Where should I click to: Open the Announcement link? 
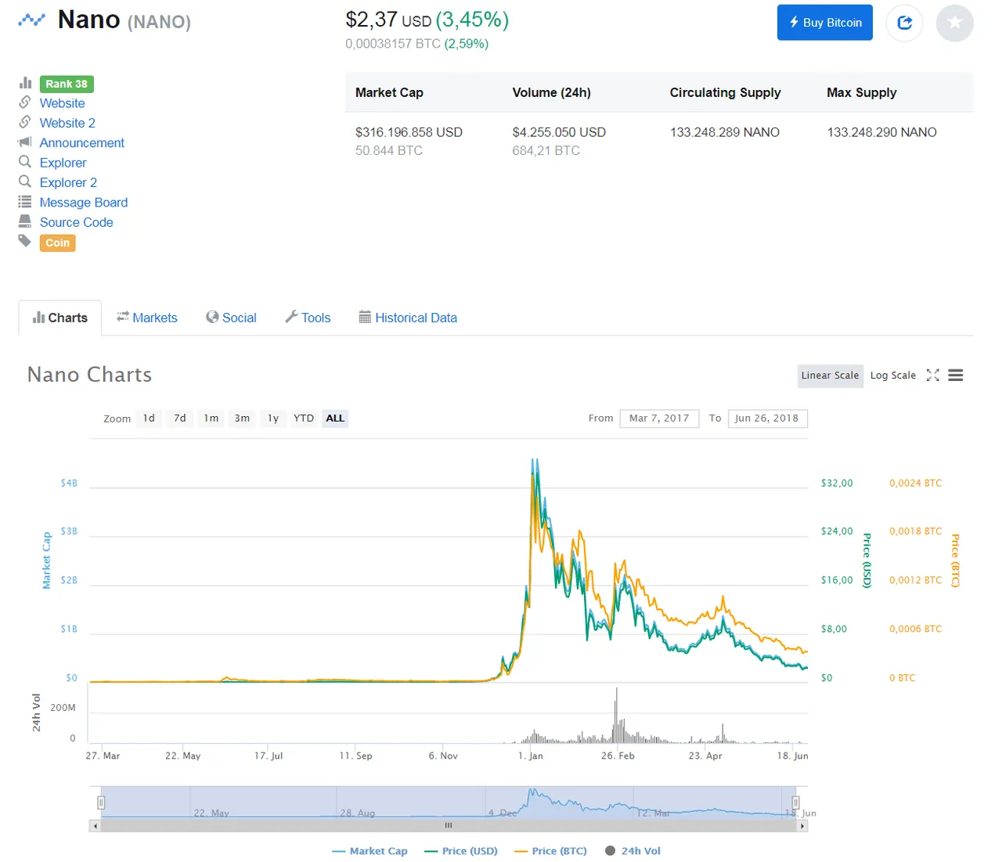82,142
